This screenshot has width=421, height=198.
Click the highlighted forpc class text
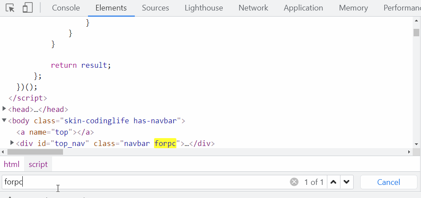click(165, 143)
